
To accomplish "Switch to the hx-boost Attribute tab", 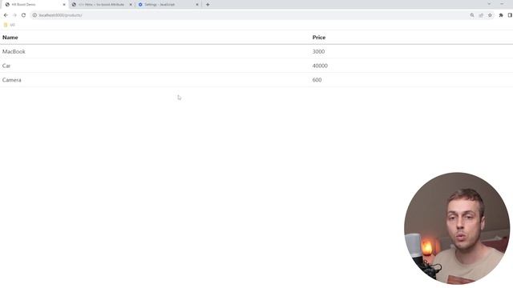I will point(101,5).
